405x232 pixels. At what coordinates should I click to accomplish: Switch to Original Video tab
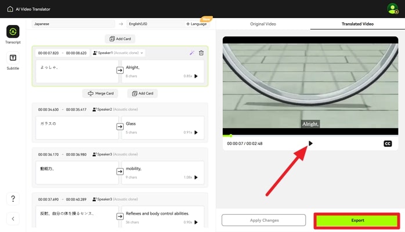coord(263,24)
